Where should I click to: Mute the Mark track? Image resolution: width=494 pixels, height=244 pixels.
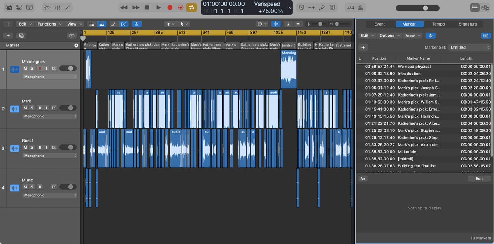click(x=25, y=108)
